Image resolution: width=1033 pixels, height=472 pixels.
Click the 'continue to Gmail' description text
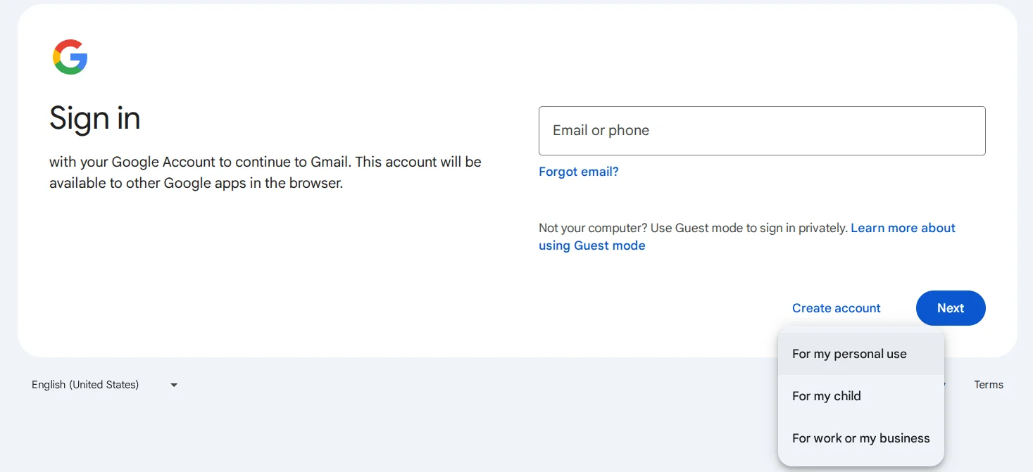pos(265,162)
